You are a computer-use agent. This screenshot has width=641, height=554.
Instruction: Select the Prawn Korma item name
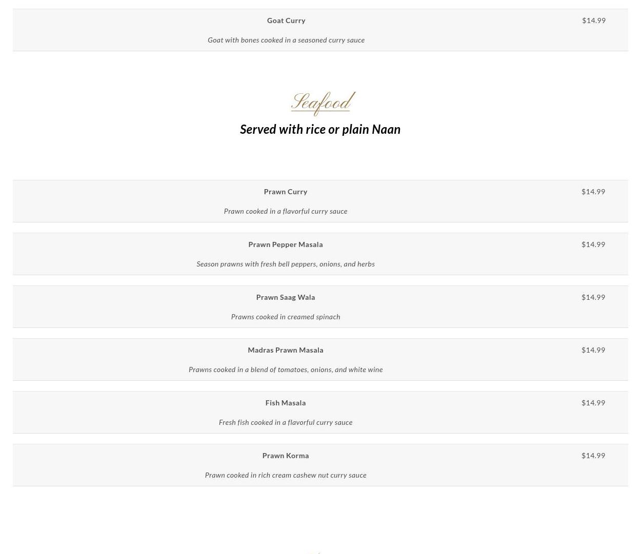click(286, 456)
